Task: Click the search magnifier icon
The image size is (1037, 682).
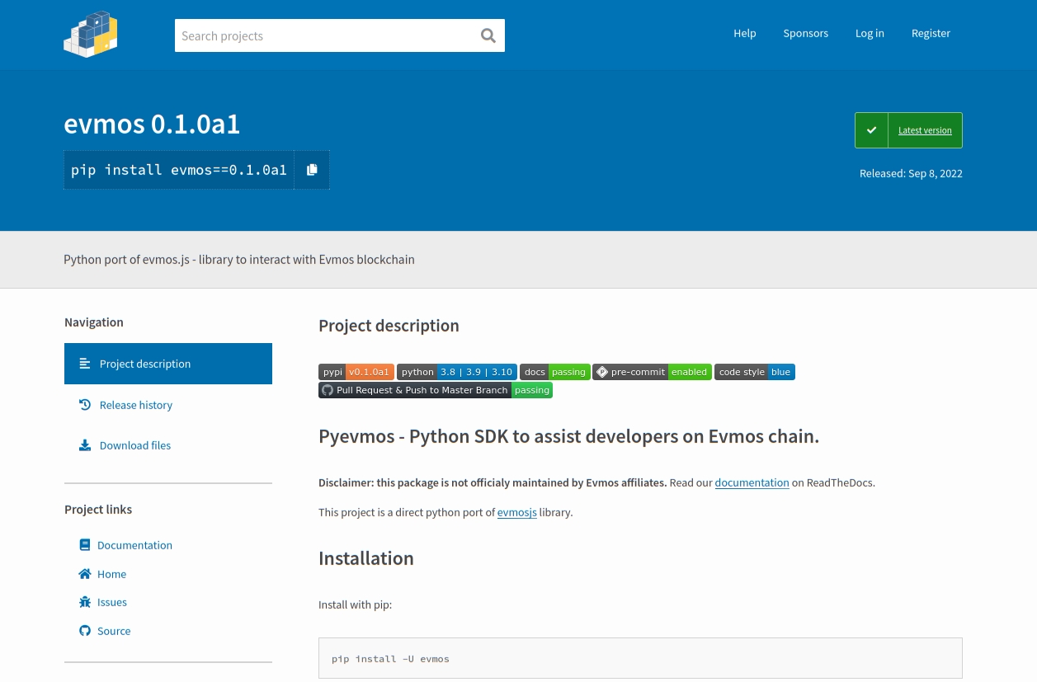Action: pos(488,35)
